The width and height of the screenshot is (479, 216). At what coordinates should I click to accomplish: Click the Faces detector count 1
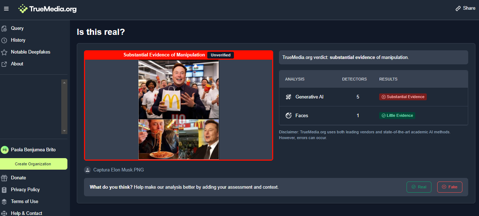[x=358, y=115]
